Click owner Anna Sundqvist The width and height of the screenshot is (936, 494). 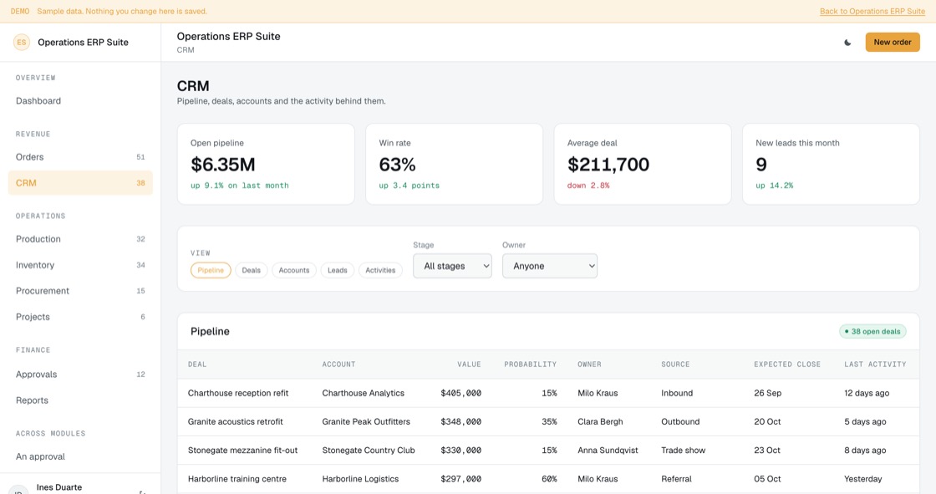tap(608, 451)
